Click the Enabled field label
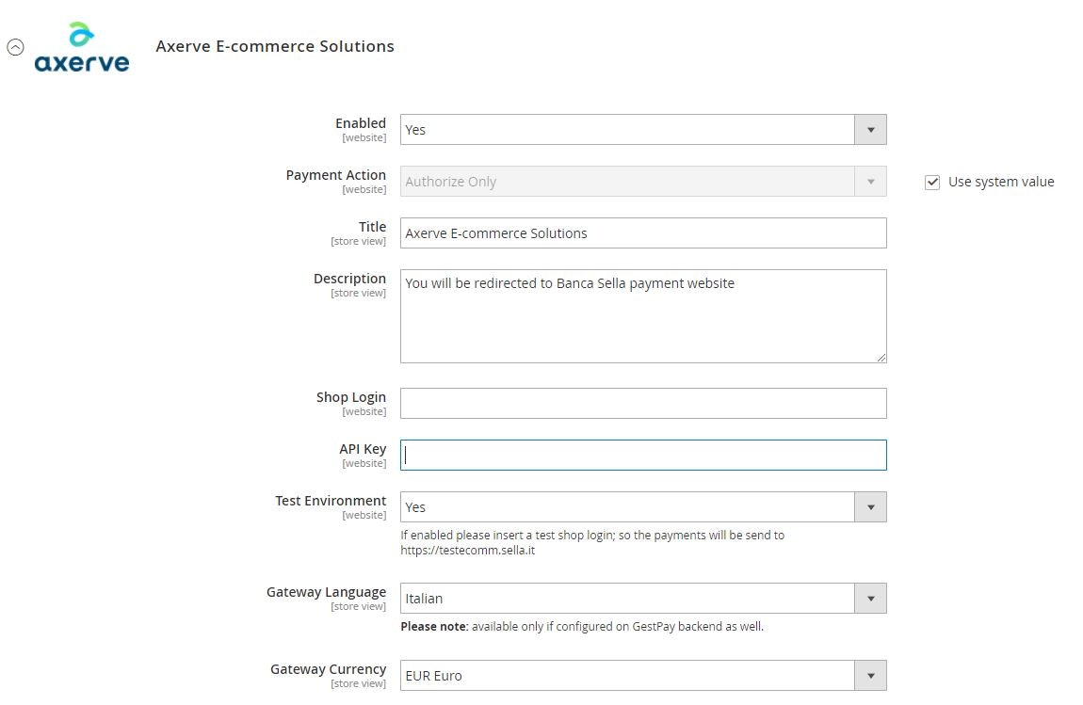Screen dimensions: 1083x705 point(361,123)
